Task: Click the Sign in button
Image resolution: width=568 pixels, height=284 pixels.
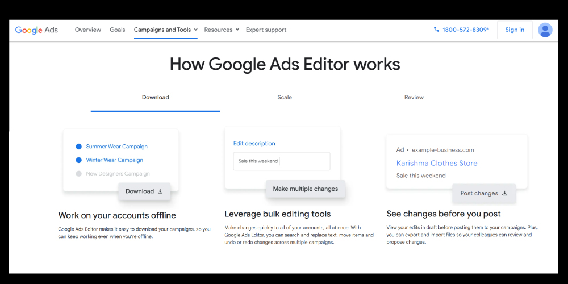Action: pyautogui.click(x=515, y=30)
